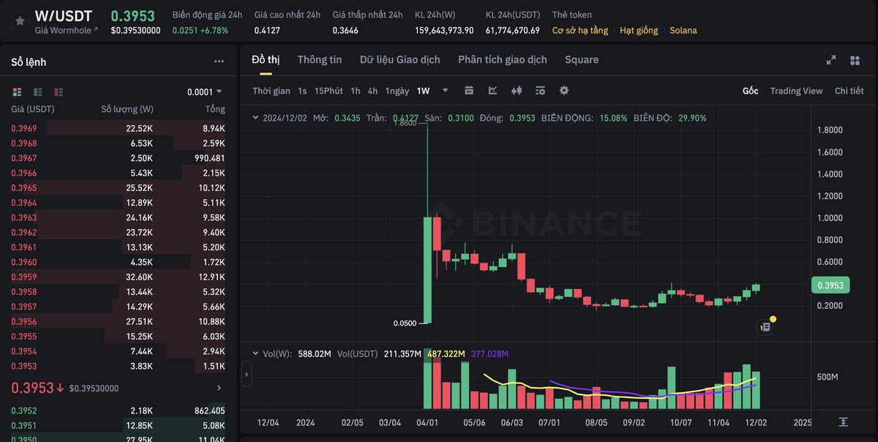Select sell order at price 0.3959
This screenshot has width=878, height=442.
[x=119, y=277]
